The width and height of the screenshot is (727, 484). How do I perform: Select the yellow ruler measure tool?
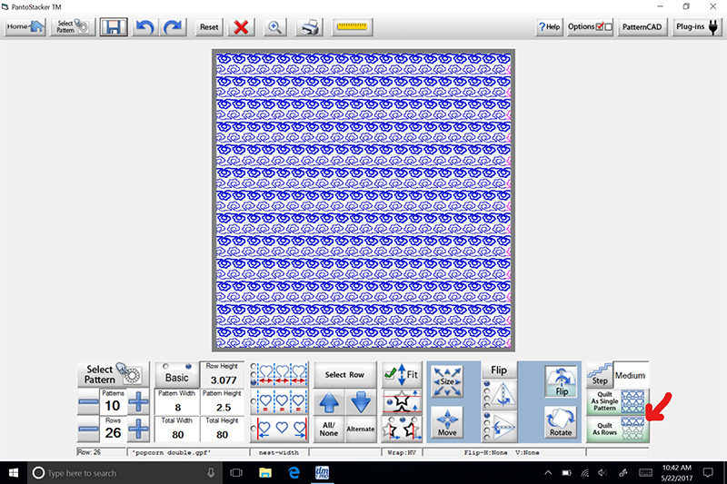(x=351, y=26)
